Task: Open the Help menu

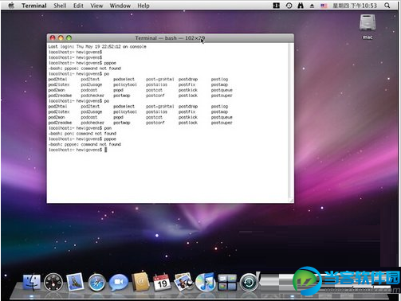Action: click(143, 6)
